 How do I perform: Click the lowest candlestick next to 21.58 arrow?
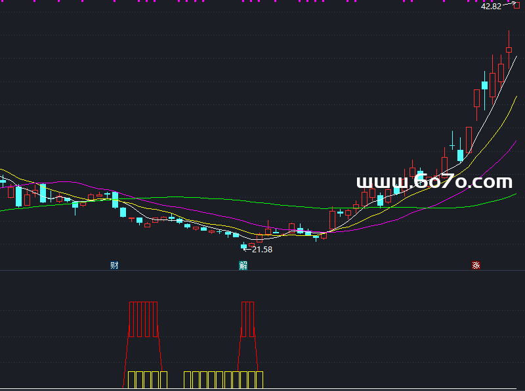pyautogui.click(x=244, y=246)
